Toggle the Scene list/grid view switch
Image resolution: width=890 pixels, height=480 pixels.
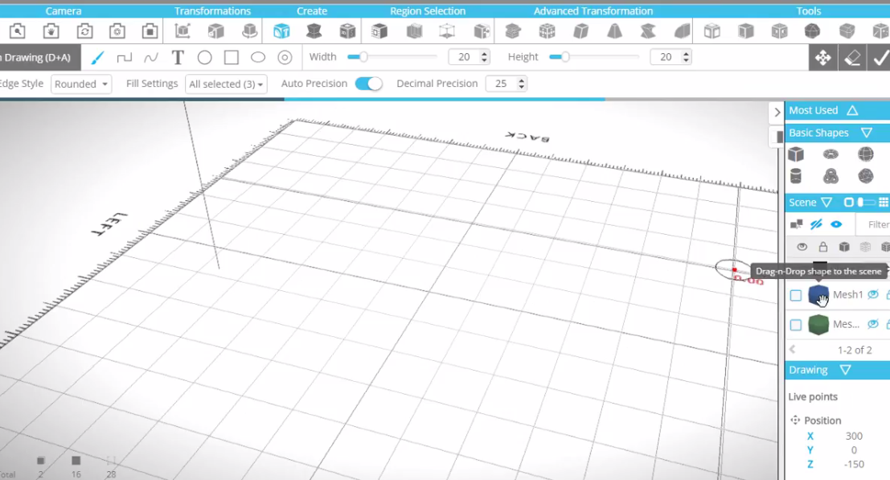(x=866, y=203)
